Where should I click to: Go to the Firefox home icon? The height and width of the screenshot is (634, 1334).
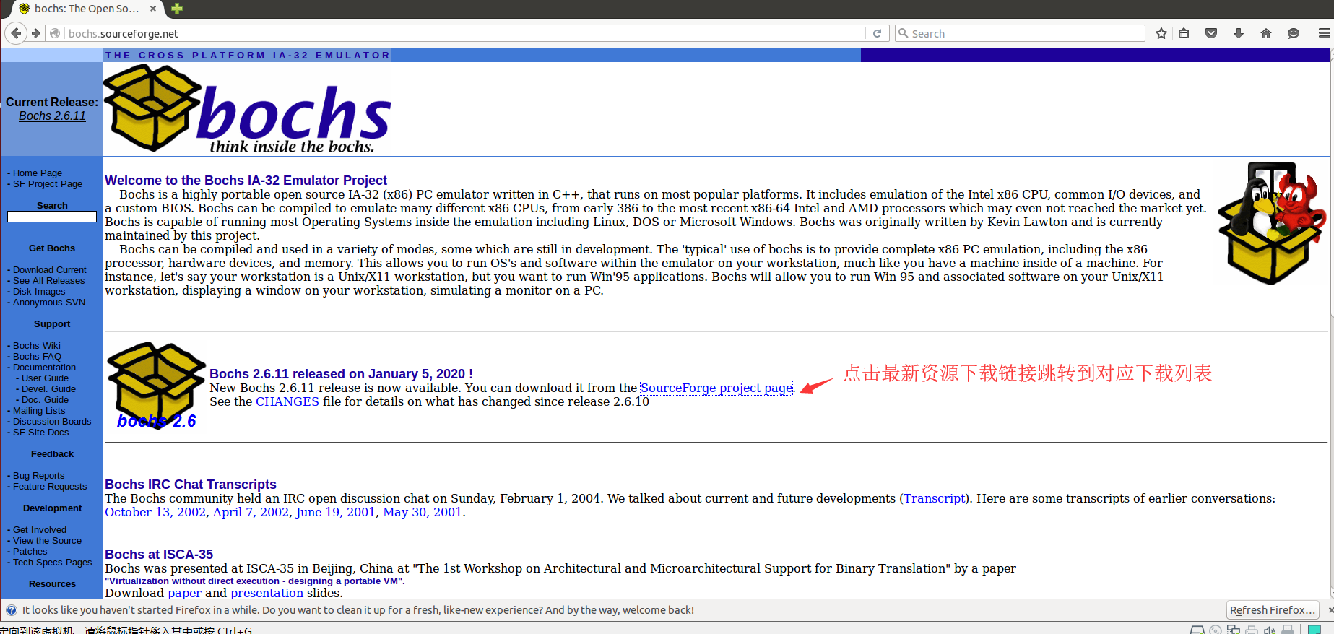click(1266, 33)
